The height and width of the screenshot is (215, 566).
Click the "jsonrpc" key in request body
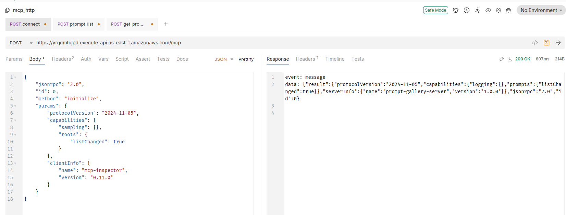49,84
